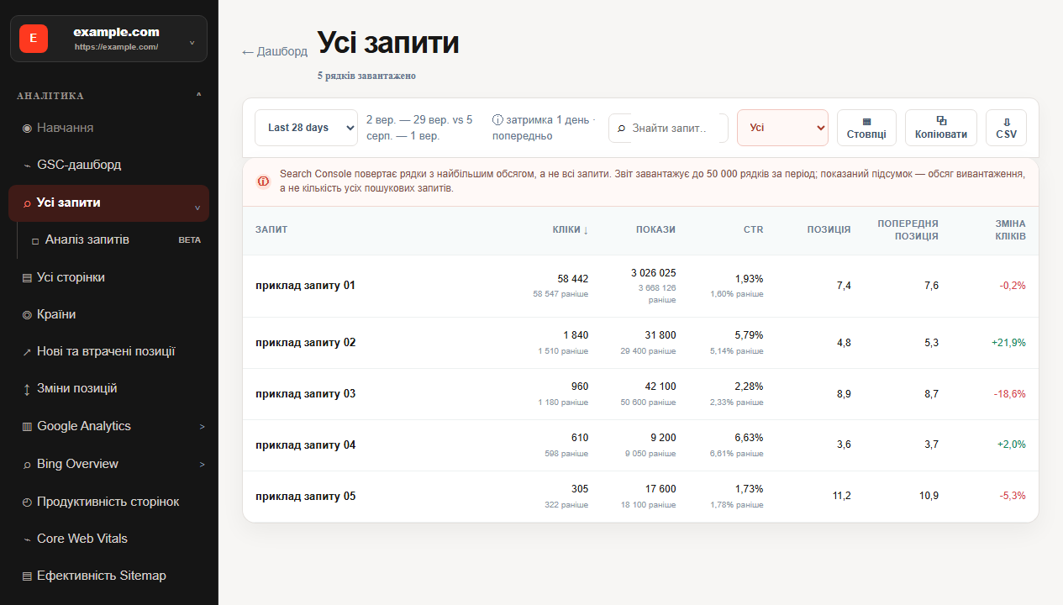The height and width of the screenshot is (605, 1063).
Task: Sort by the Зміна кліків column header
Action: (1010, 230)
